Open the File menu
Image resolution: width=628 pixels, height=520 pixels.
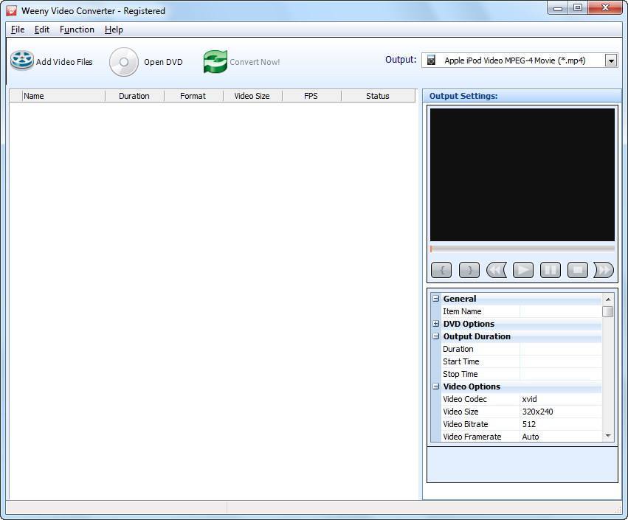click(17, 30)
